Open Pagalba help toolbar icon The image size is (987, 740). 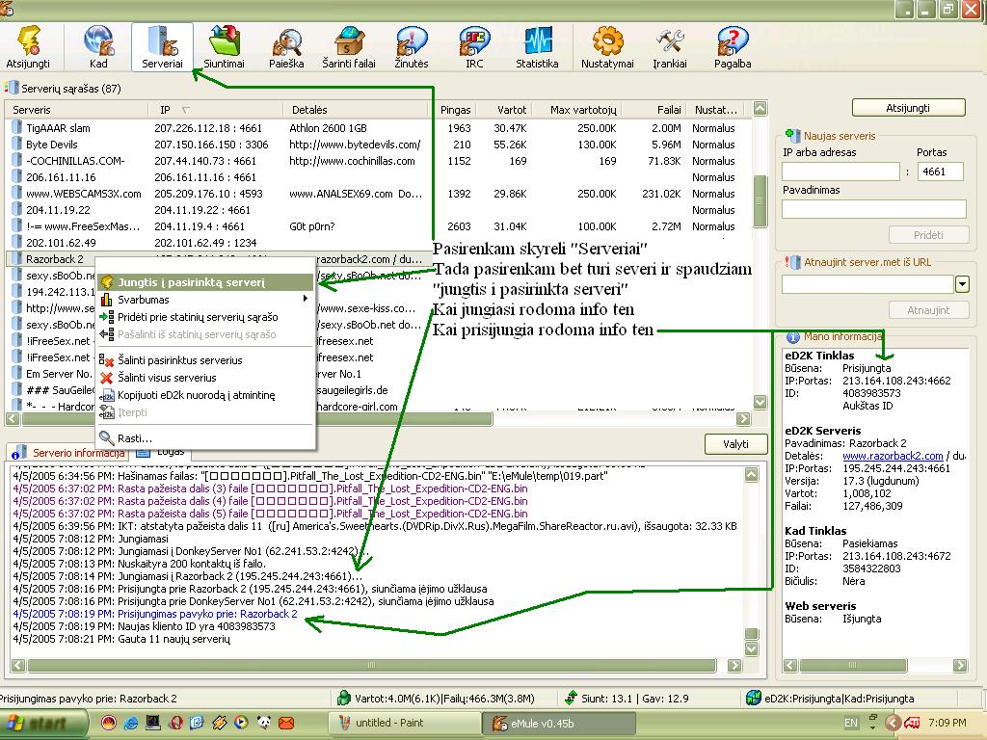click(x=733, y=46)
